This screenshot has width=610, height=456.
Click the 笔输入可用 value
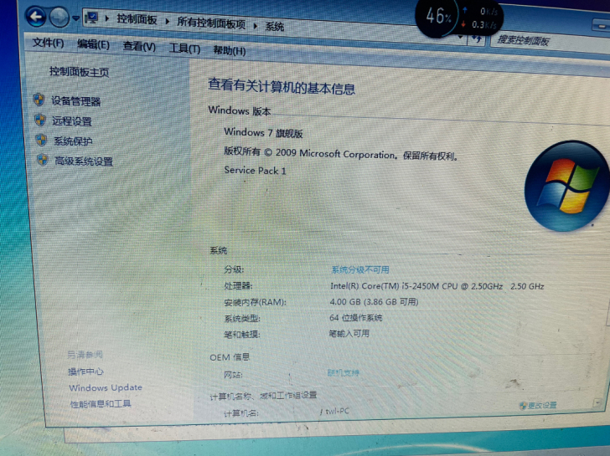point(349,333)
